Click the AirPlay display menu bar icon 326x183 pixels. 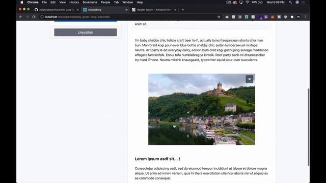(x=241, y=2)
